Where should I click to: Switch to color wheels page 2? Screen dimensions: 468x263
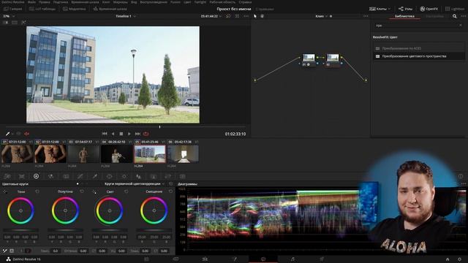(x=28, y=251)
